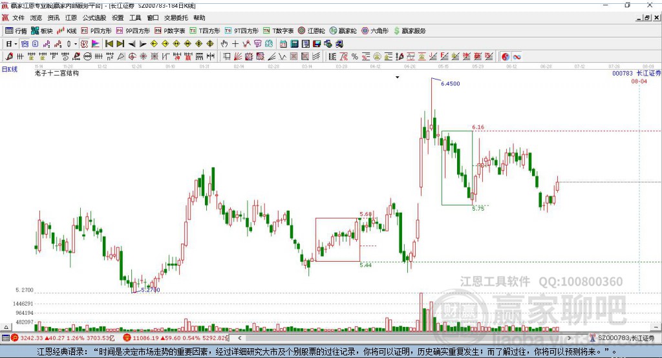Select the spiral drawing tool
This screenshot has width=662, height=358.
point(65,57)
